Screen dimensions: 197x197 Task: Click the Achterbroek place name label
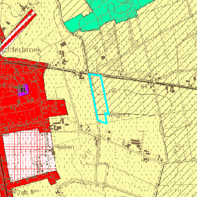[20, 50]
